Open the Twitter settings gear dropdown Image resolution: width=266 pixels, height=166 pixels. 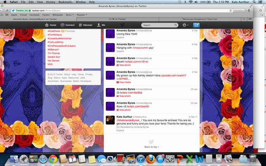(185, 25)
